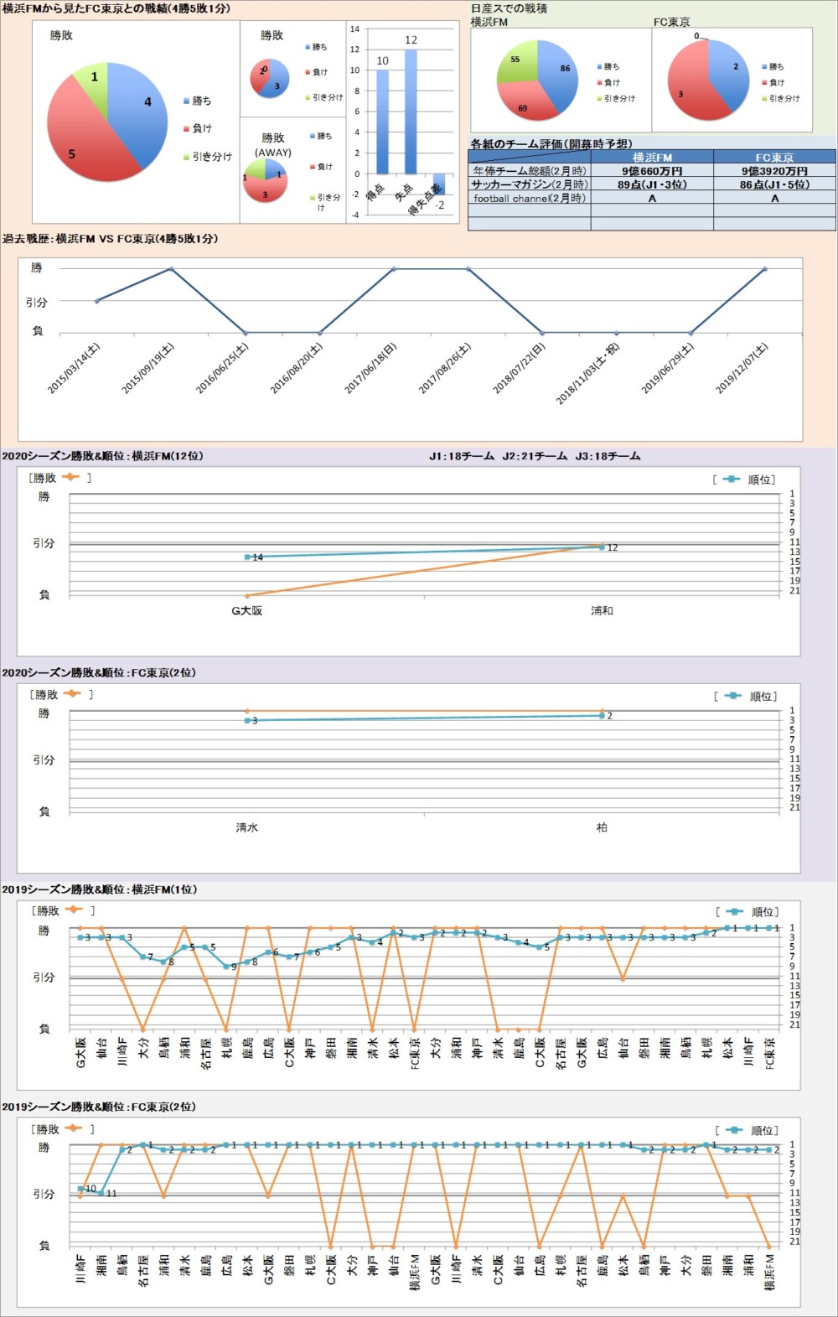Image resolution: width=838 pixels, height=1317 pixels.
Task: Click the '柏' label in the 2020 FC東京 chart
Action: tap(602, 827)
